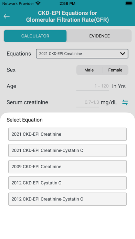Tap the Equations dropdown chevron arrow
This screenshot has height=239, width=135.
coord(123,54)
